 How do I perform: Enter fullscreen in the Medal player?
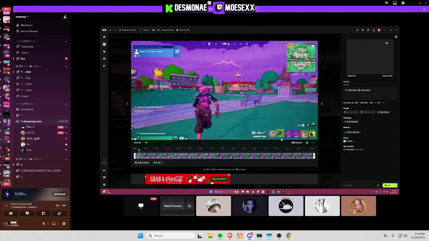(x=313, y=143)
